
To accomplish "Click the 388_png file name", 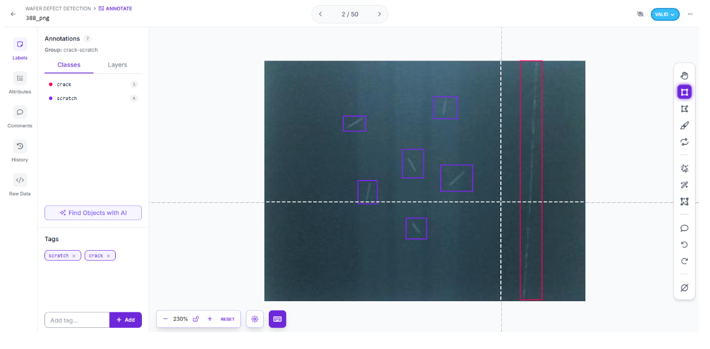I will (38, 18).
